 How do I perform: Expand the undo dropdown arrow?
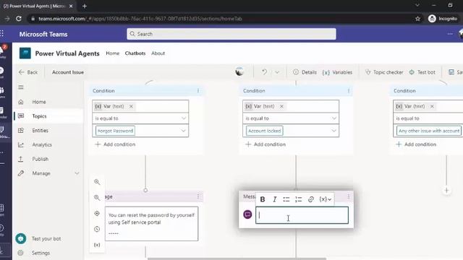(x=277, y=72)
